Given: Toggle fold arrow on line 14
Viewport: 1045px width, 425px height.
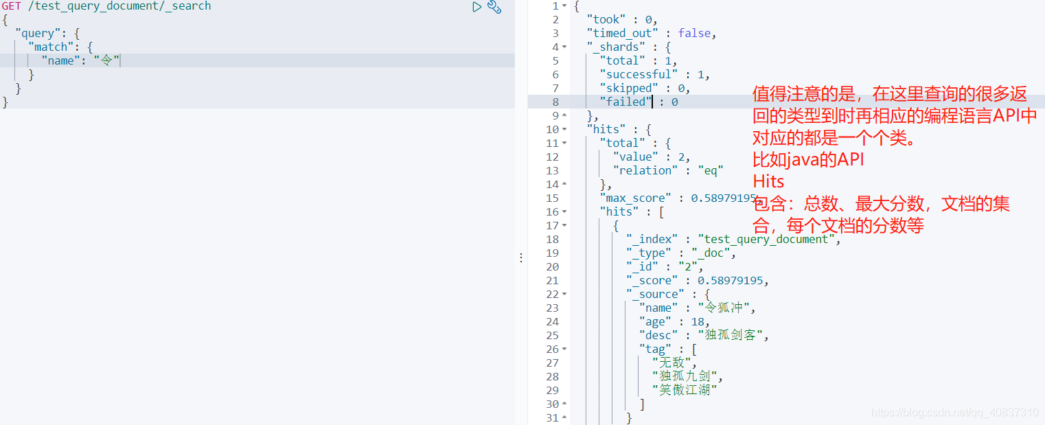Looking at the screenshot, I should [564, 184].
